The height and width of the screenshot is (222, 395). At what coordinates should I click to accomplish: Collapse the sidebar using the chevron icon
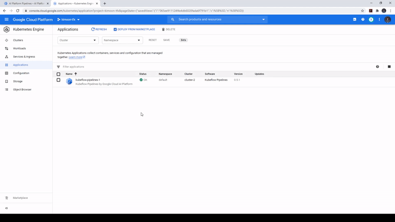click(x=6, y=208)
